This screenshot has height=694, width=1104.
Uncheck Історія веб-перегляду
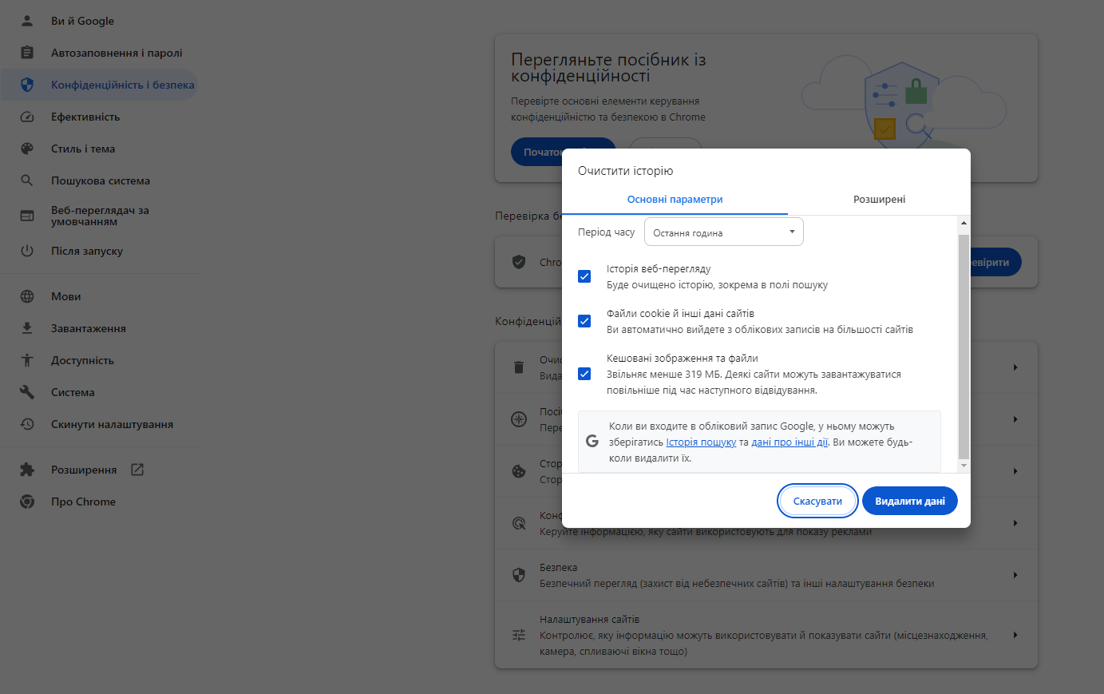click(x=584, y=276)
